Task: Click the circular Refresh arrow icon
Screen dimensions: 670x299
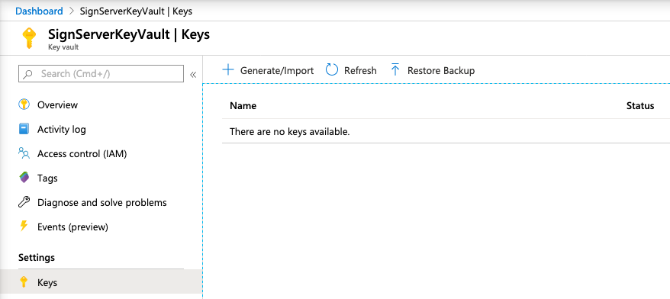Action: click(332, 69)
